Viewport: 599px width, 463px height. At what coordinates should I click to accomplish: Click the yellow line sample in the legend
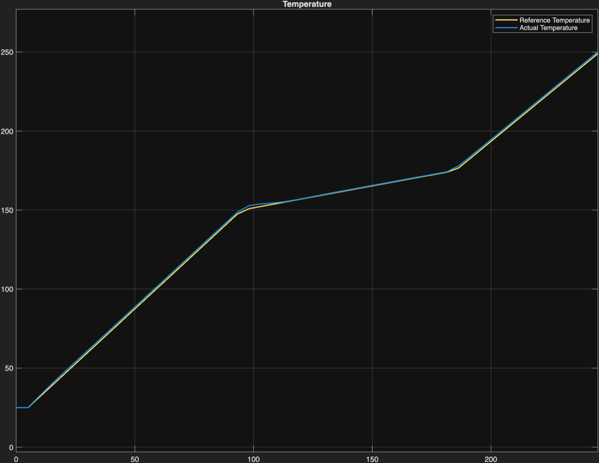506,20
